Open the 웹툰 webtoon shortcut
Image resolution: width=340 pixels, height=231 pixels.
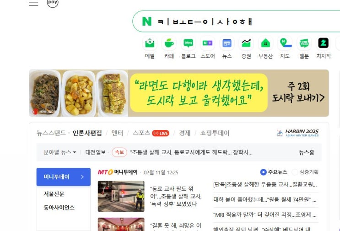point(304,48)
